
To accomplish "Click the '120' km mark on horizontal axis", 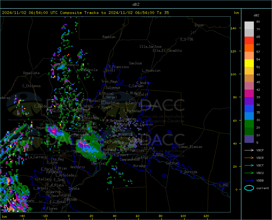I will 206,216.
